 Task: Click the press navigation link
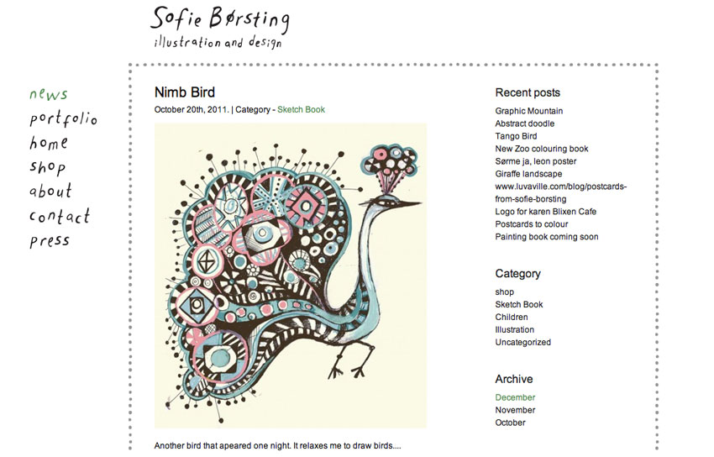coord(50,241)
